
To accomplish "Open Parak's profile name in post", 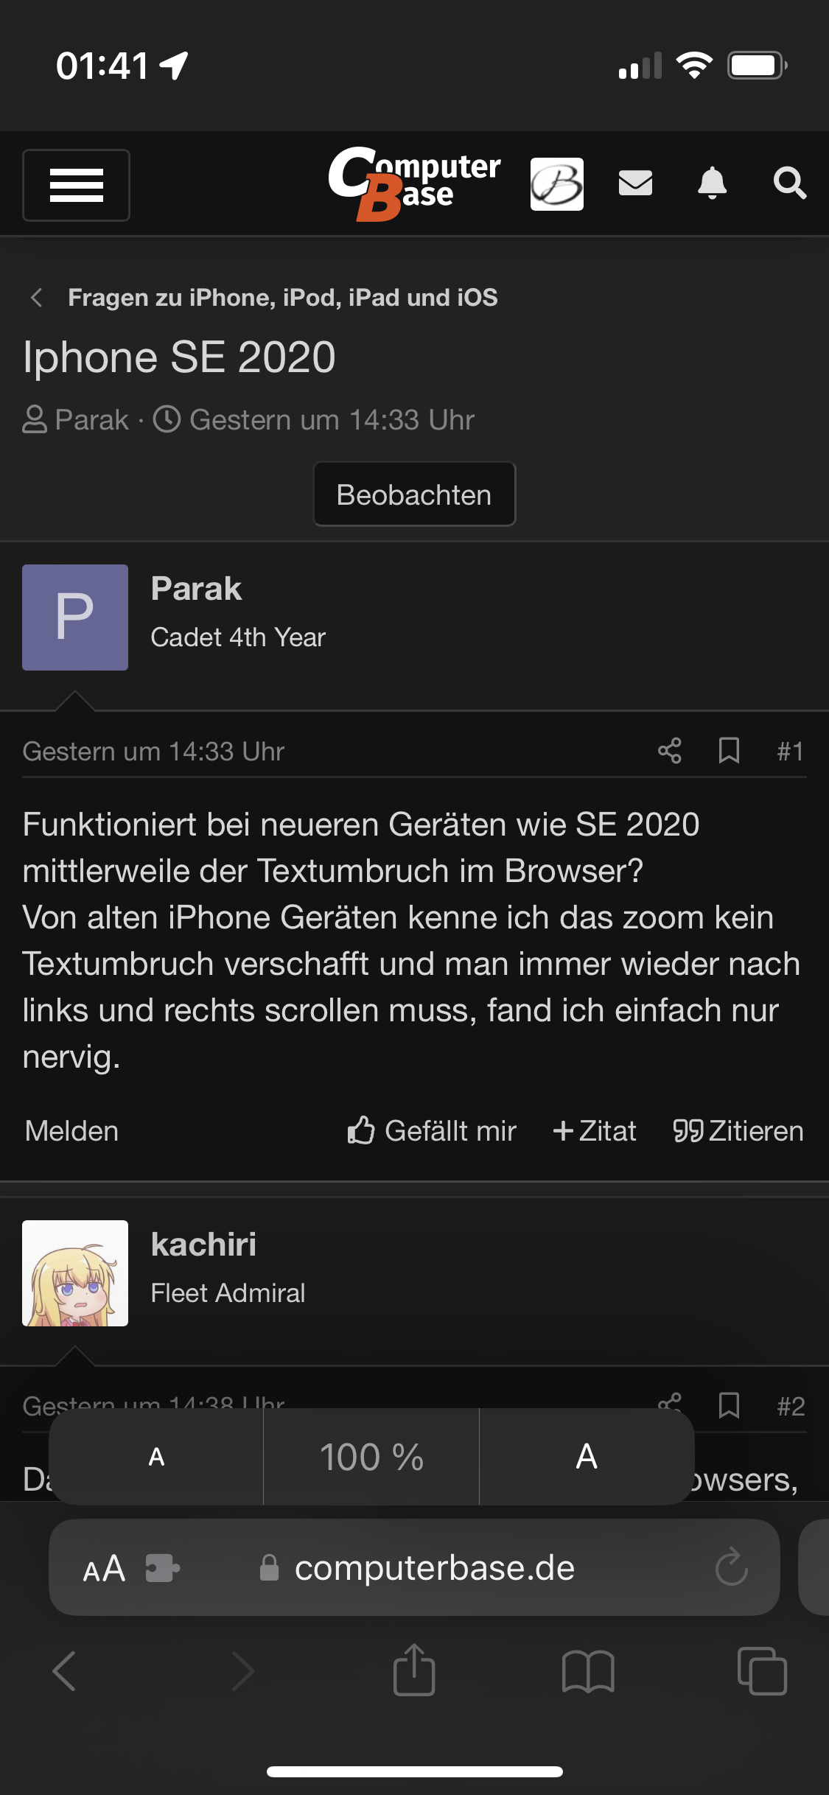I will 196,589.
